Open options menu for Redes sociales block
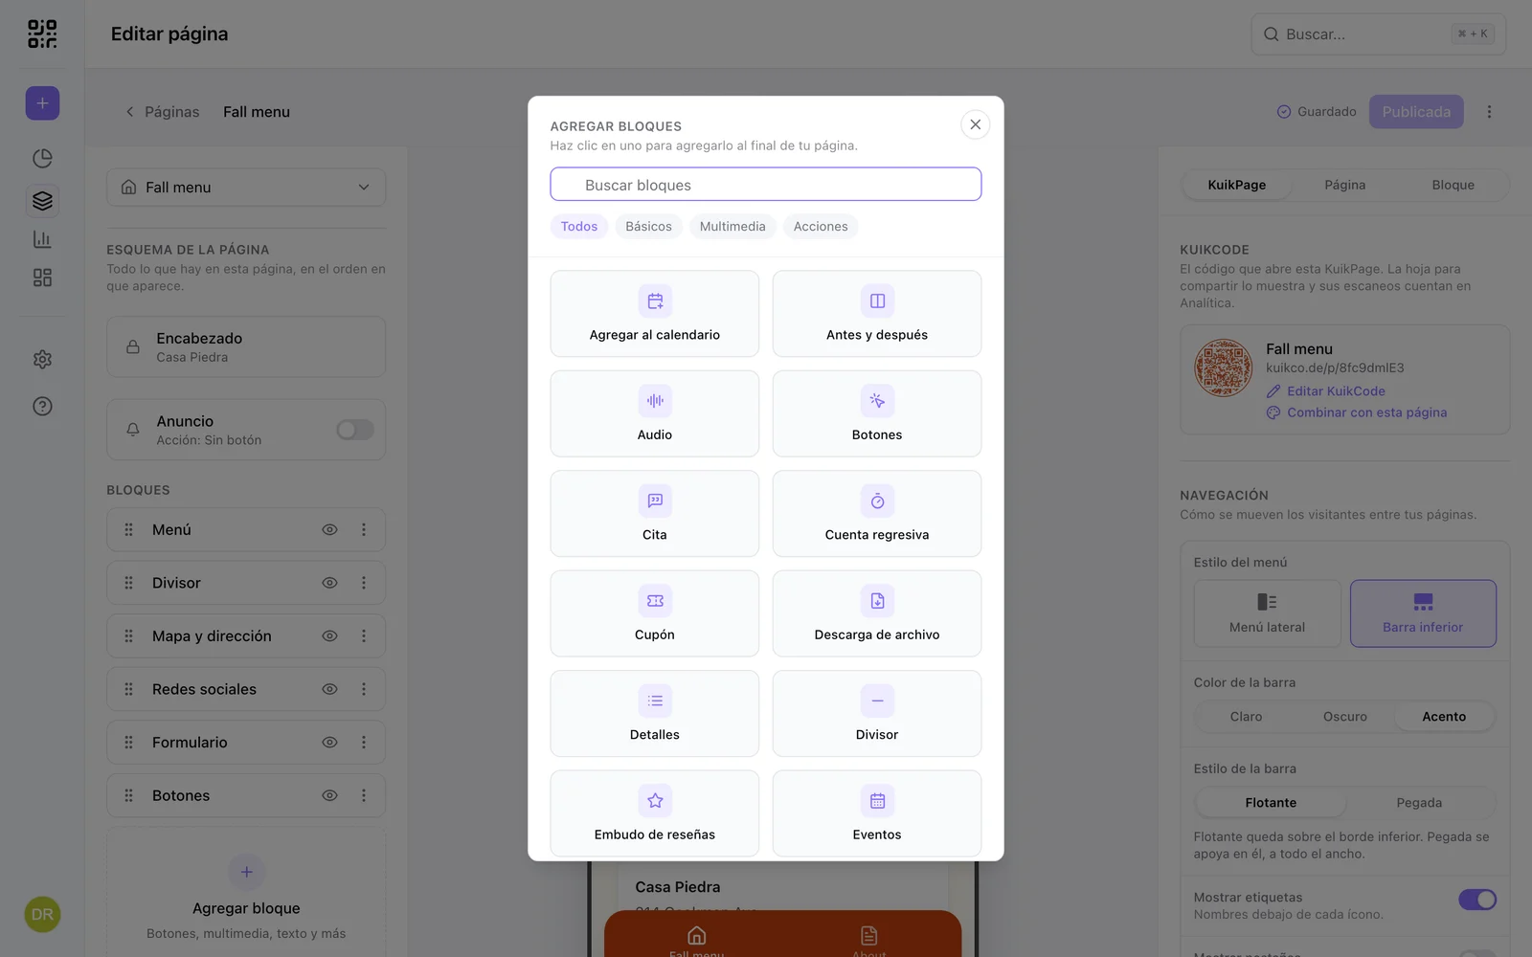Screen dimensions: 1532x957 364,689
